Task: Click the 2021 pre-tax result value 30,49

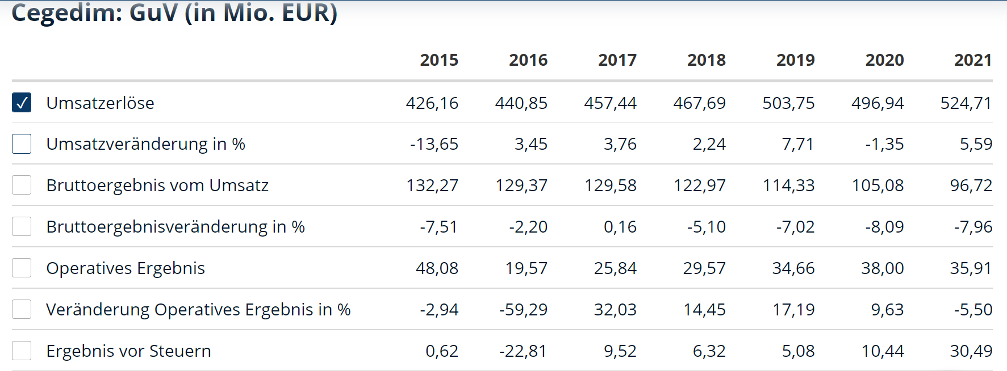Action: pyautogui.click(x=971, y=351)
